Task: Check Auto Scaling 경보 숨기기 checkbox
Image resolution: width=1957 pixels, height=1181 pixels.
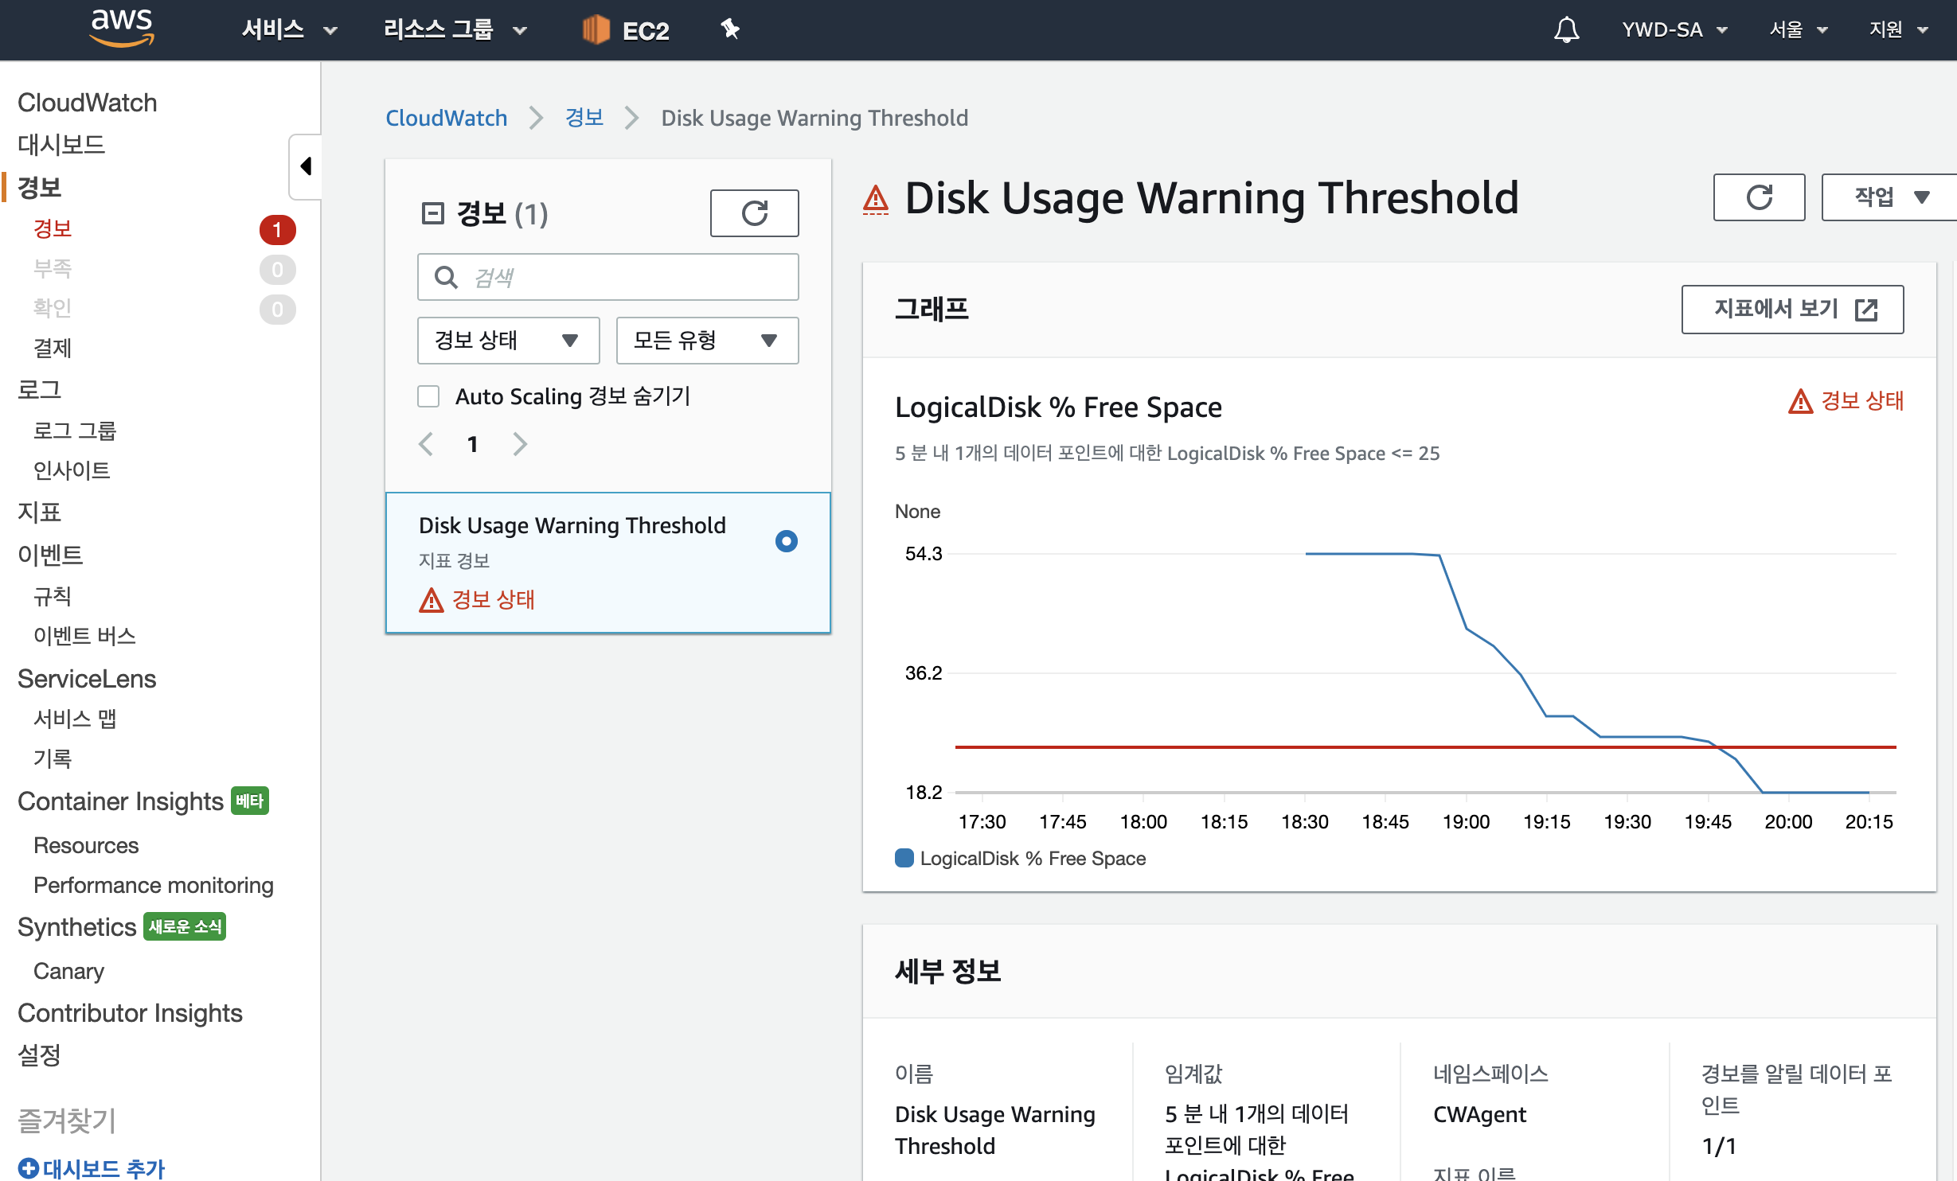Action: [x=428, y=396]
